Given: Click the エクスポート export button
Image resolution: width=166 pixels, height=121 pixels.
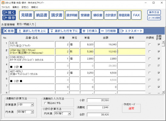Looking at the screenshot, I should 131,31.
